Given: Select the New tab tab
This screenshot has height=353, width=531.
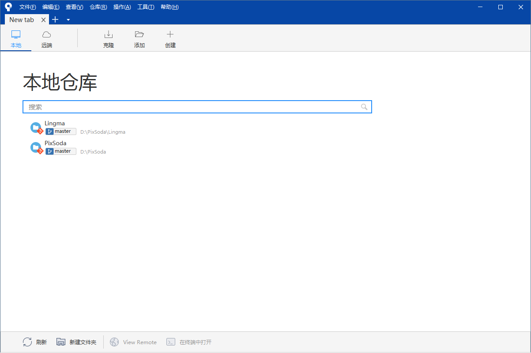Looking at the screenshot, I should 21,19.
